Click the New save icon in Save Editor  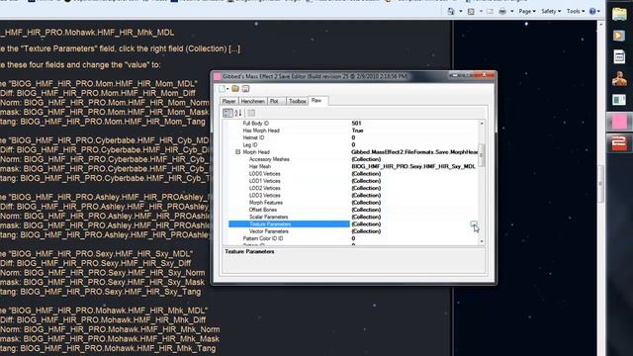click(x=222, y=89)
